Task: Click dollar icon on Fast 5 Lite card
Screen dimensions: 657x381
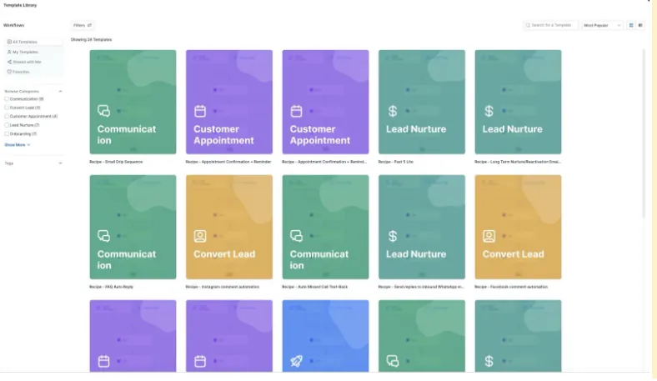Action: (393, 111)
